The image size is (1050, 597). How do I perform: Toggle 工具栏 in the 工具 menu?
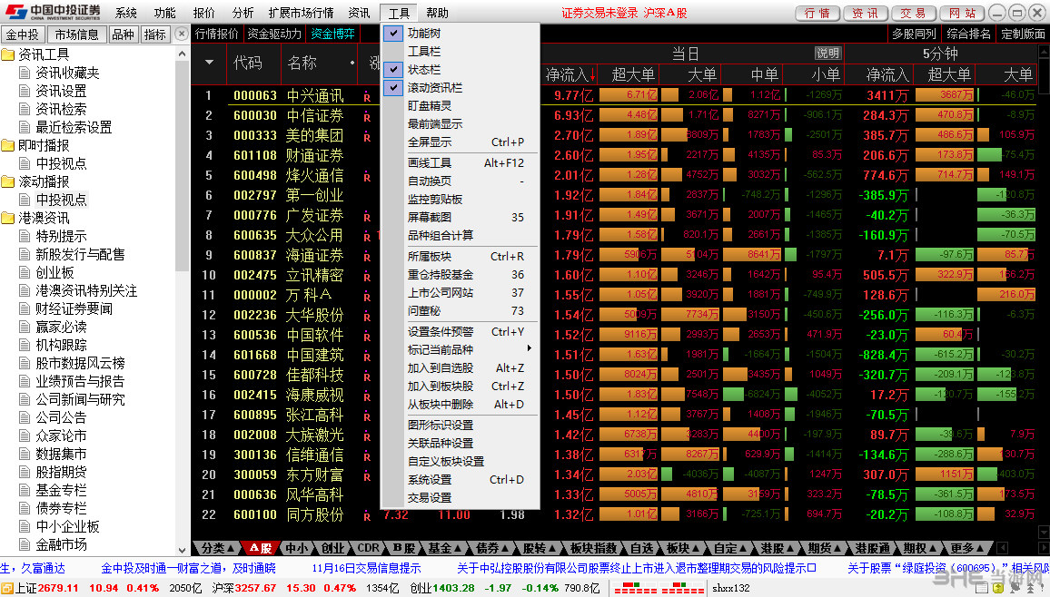pyautogui.click(x=460, y=52)
